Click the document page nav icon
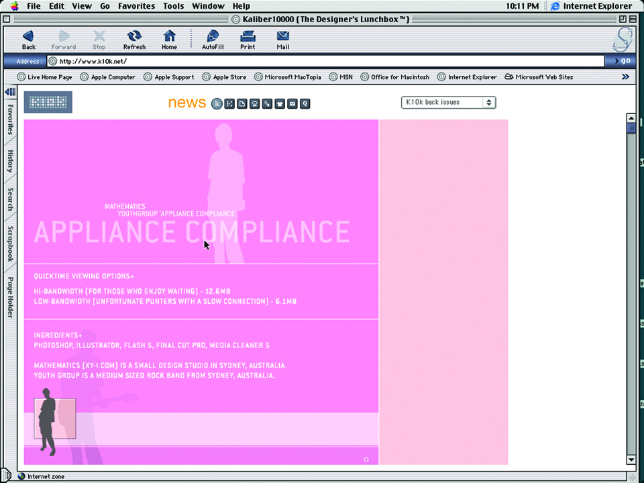This screenshot has height=483, width=644. tap(242, 104)
